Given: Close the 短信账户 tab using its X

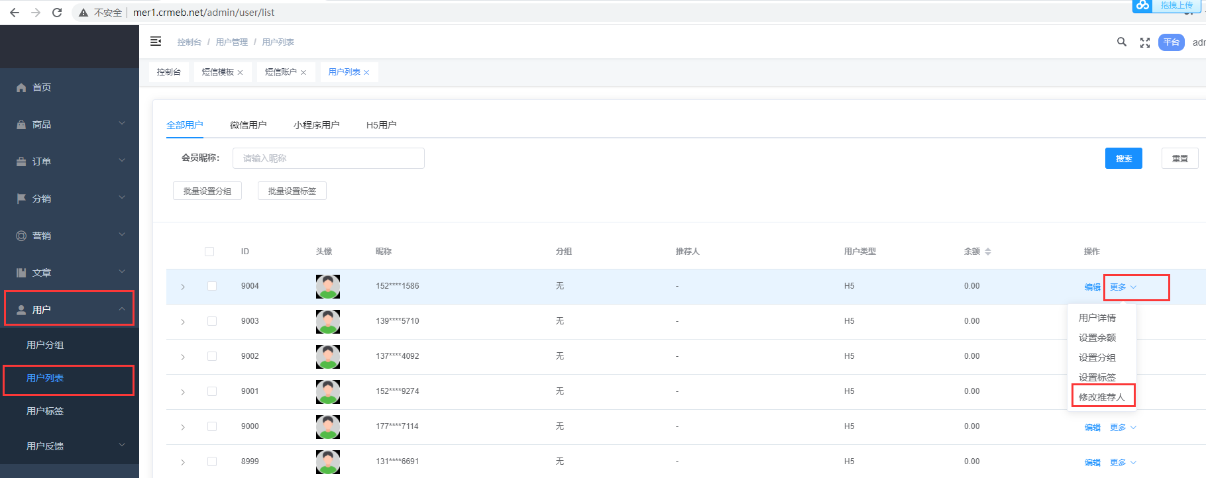Looking at the screenshot, I should 303,73.
